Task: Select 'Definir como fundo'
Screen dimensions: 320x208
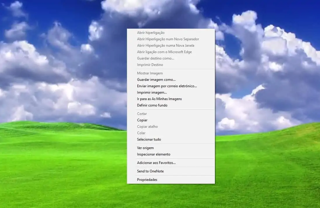Action: 171,105
